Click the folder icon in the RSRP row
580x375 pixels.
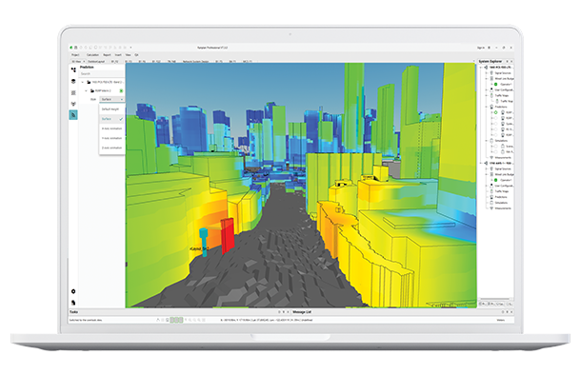[x=92, y=90]
